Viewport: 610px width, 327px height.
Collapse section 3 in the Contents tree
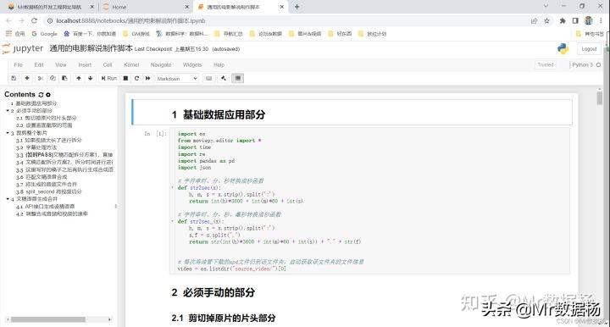(8, 133)
